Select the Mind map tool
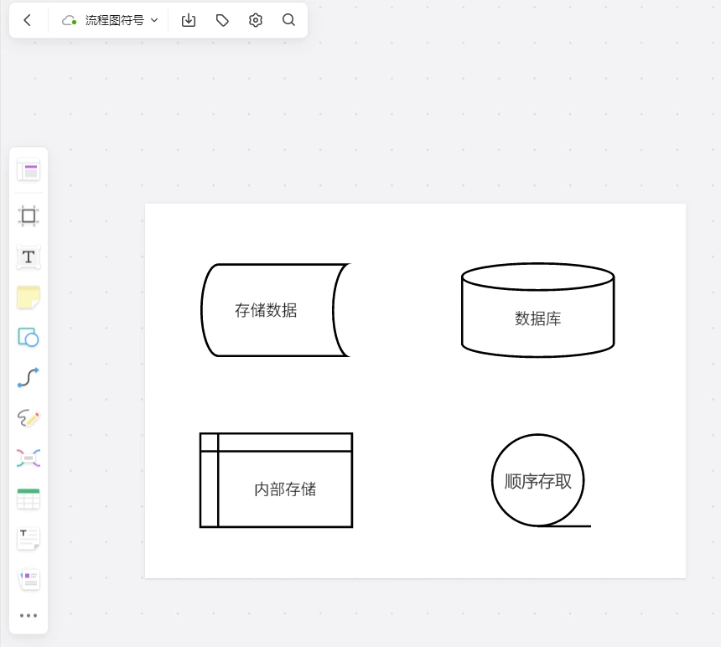Image resolution: width=721 pixels, height=647 pixels. pyautogui.click(x=29, y=458)
